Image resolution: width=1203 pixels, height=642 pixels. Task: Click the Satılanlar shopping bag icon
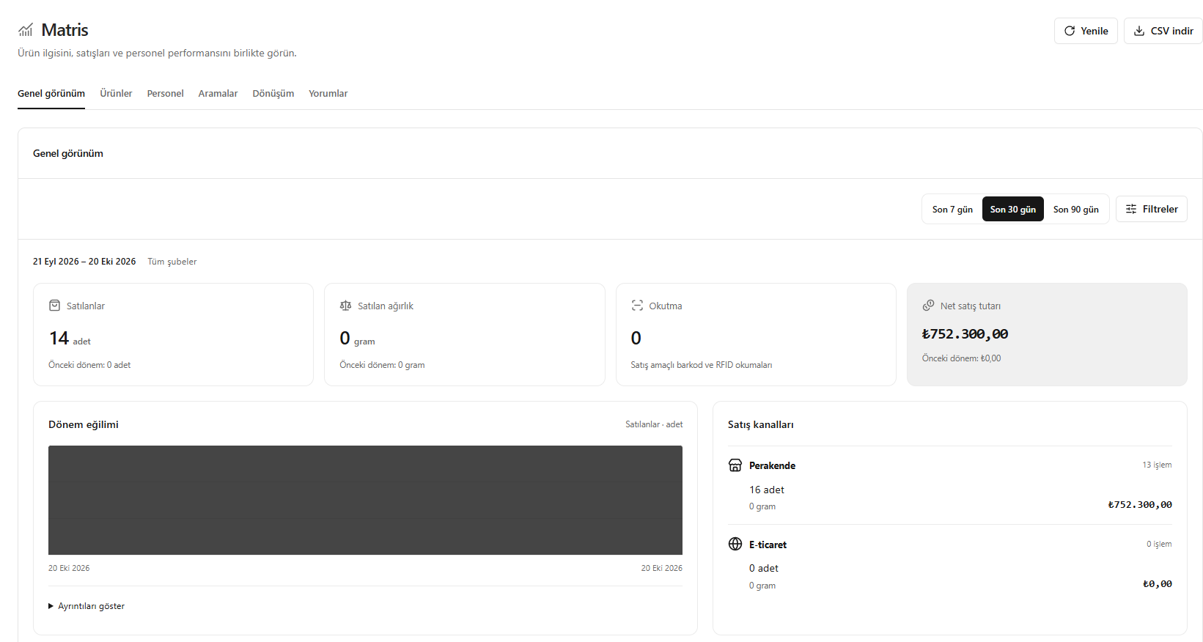tap(54, 306)
